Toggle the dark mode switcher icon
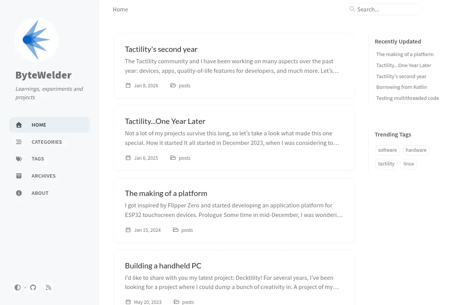457x305 pixels. click(18, 287)
